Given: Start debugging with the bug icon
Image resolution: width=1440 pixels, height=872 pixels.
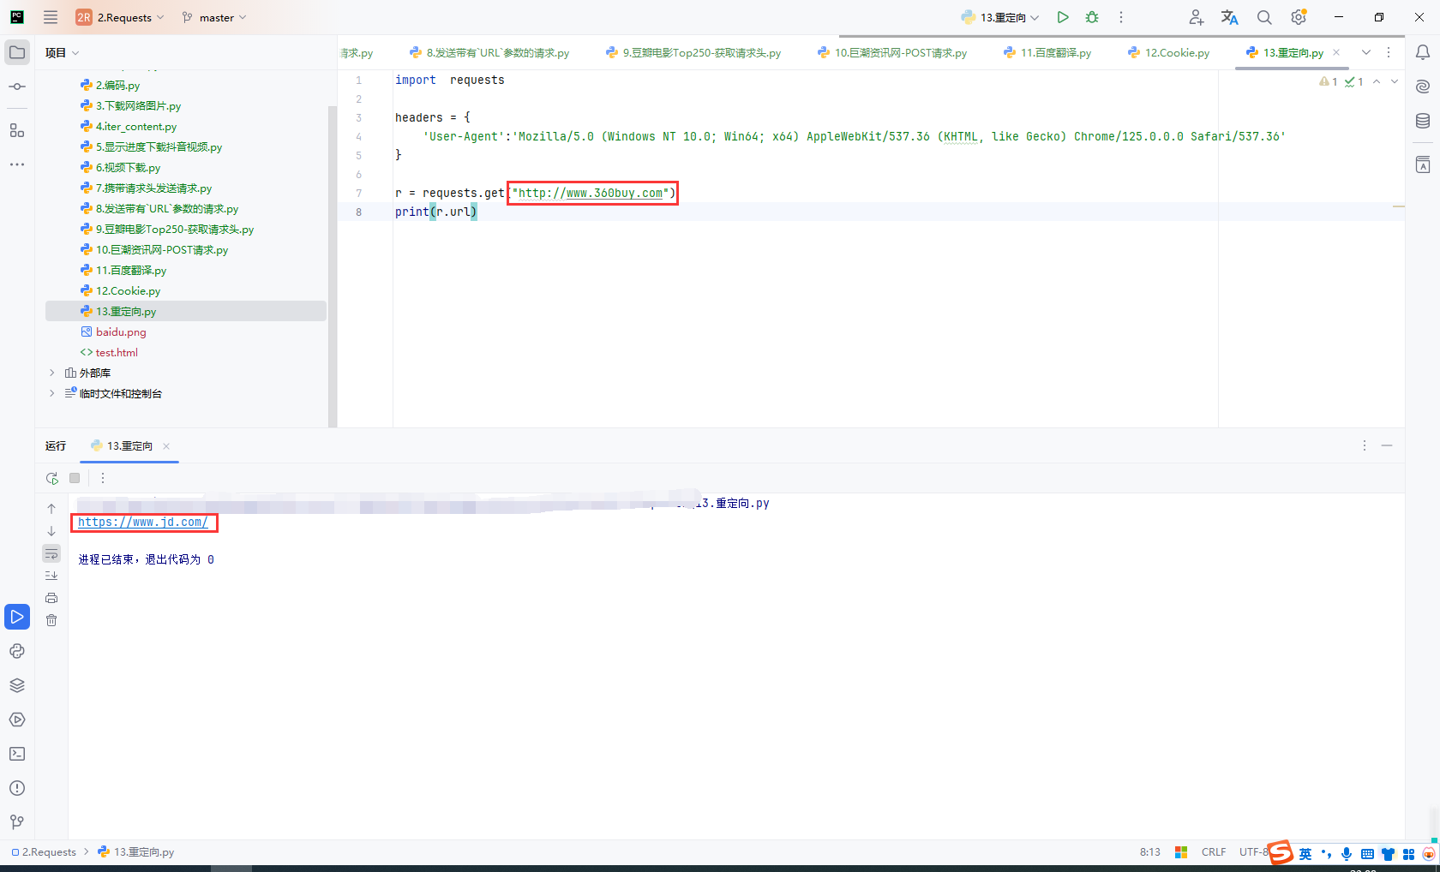Looking at the screenshot, I should 1092,17.
